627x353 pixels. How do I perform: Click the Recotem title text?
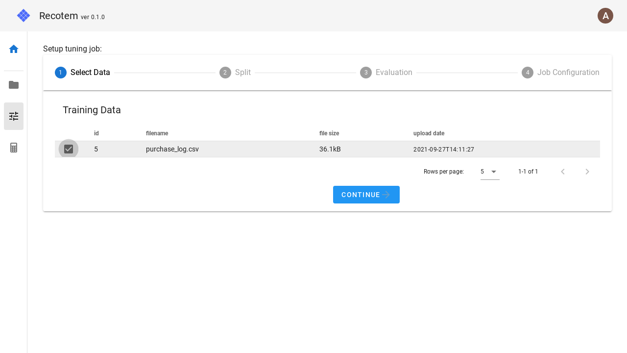58,16
